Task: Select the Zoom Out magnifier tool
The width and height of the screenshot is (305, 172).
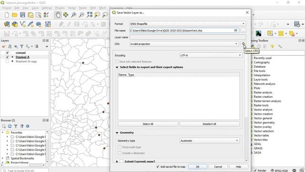Action: click(x=81, y=15)
